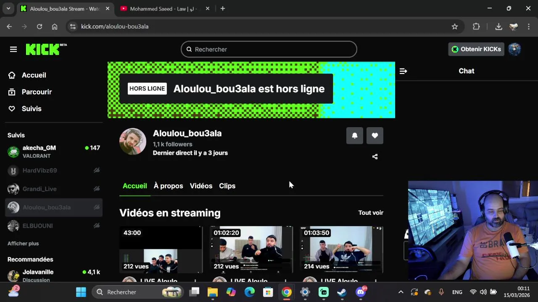Close the Aloulou_bou3ala Stream tab
The height and width of the screenshot is (302, 538).
tap(108, 8)
